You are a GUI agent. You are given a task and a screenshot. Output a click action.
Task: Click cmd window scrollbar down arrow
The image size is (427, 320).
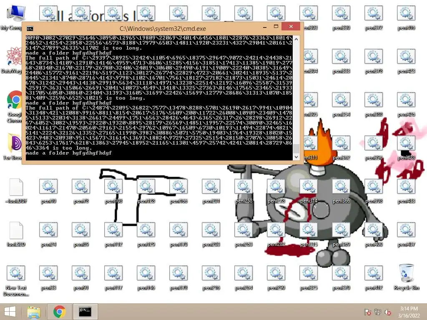tap(296, 157)
